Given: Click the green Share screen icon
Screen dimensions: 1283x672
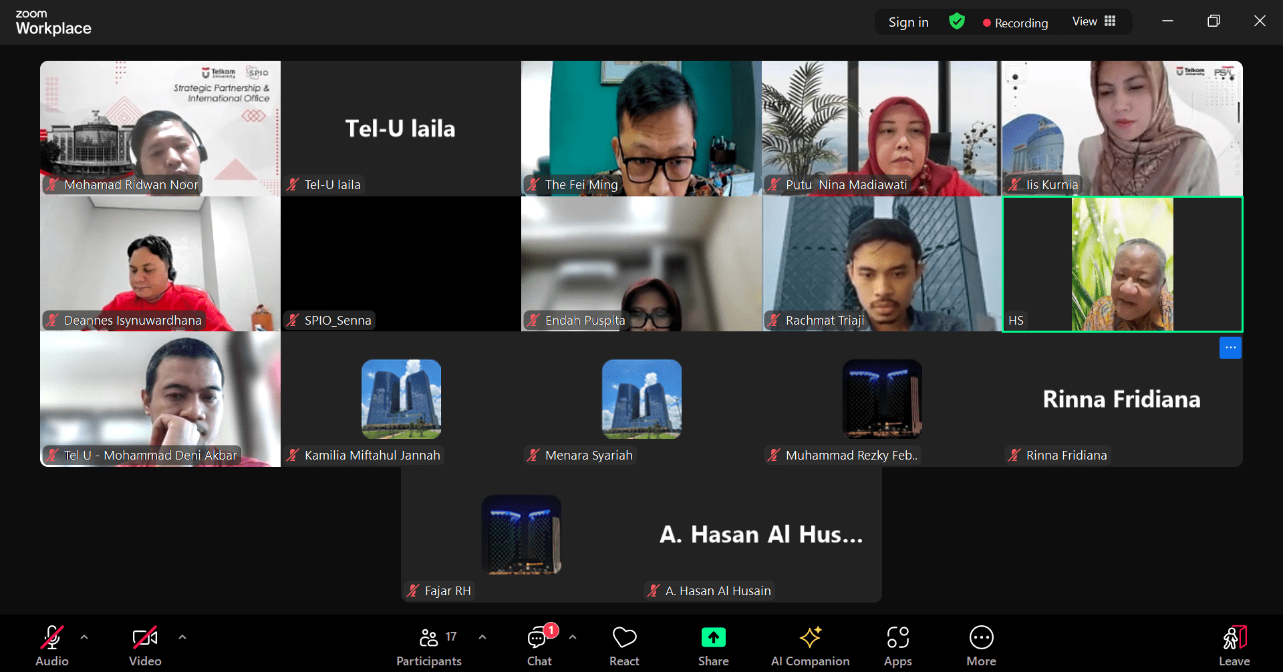Looking at the screenshot, I should click(713, 638).
